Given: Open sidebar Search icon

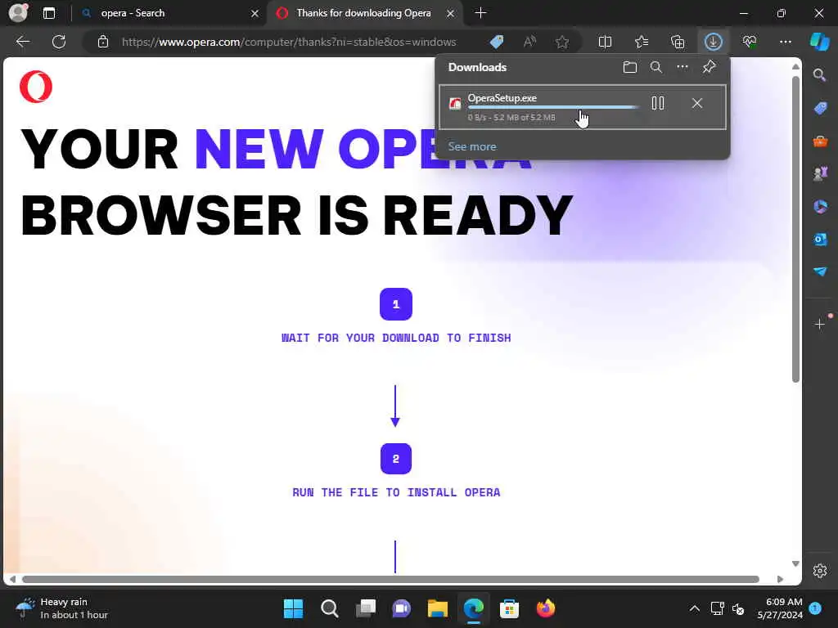Looking at the screenshot, I should point(820,75).
